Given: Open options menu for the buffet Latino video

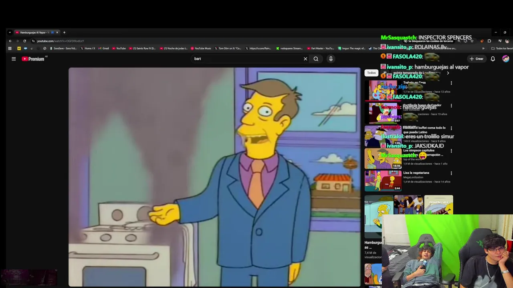Looking at the screenshot, I should coord(451,128).
